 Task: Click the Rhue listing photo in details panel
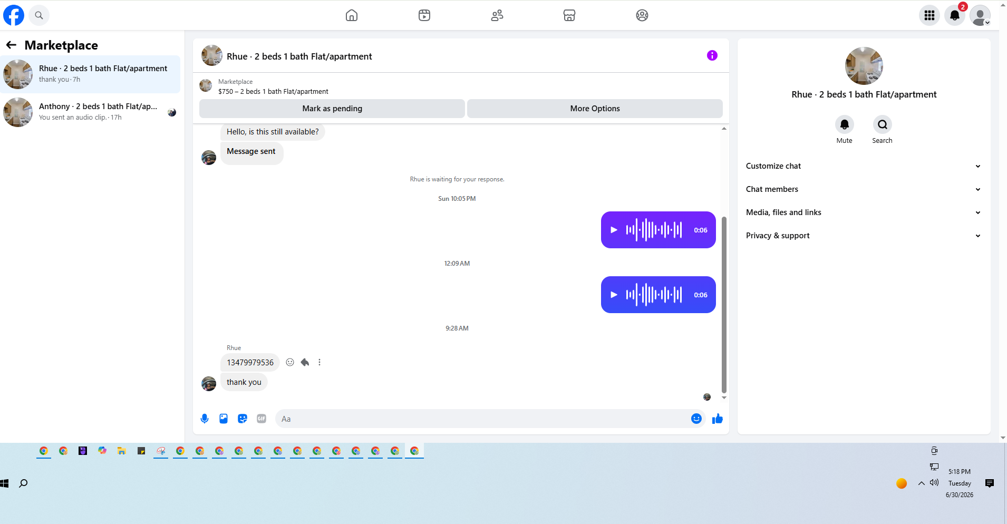tap(864, 66)
